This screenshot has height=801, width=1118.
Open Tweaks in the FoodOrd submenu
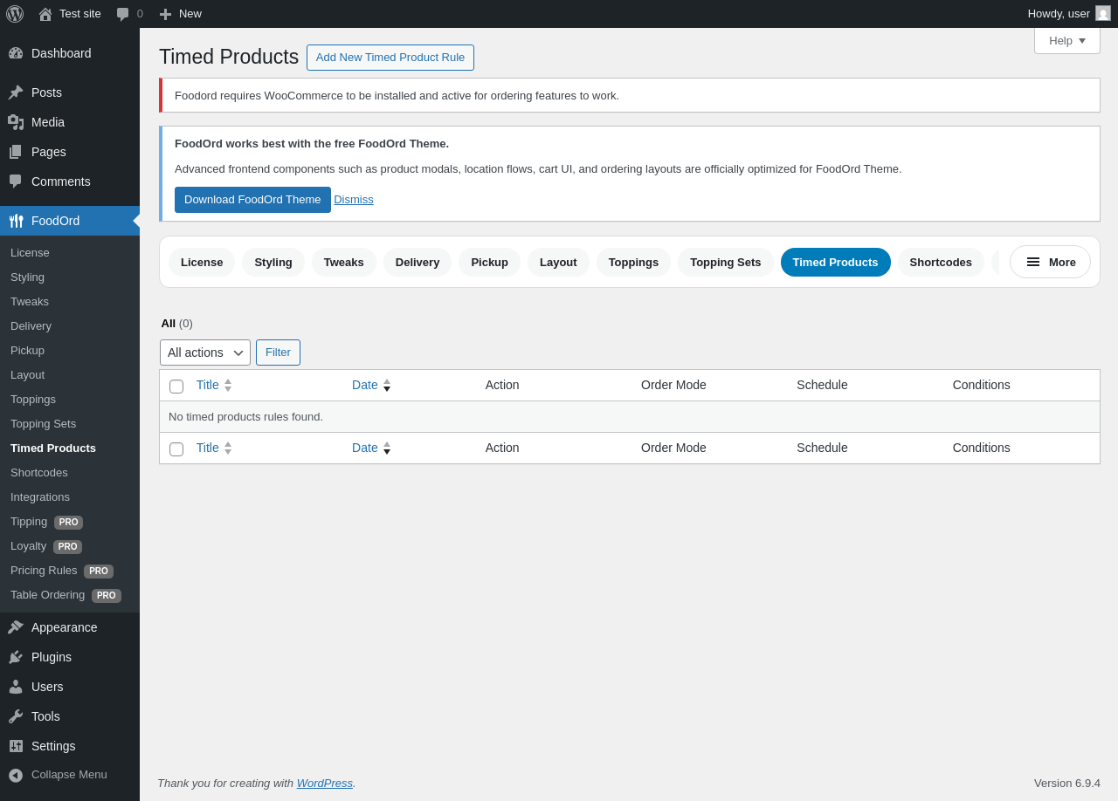pyautogui.click(x=30, y=302)
